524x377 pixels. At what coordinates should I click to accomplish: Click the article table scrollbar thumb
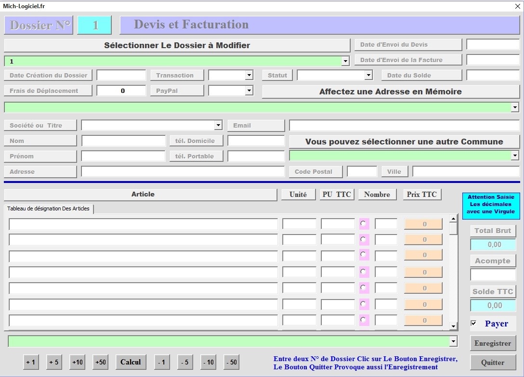point(453,229)
